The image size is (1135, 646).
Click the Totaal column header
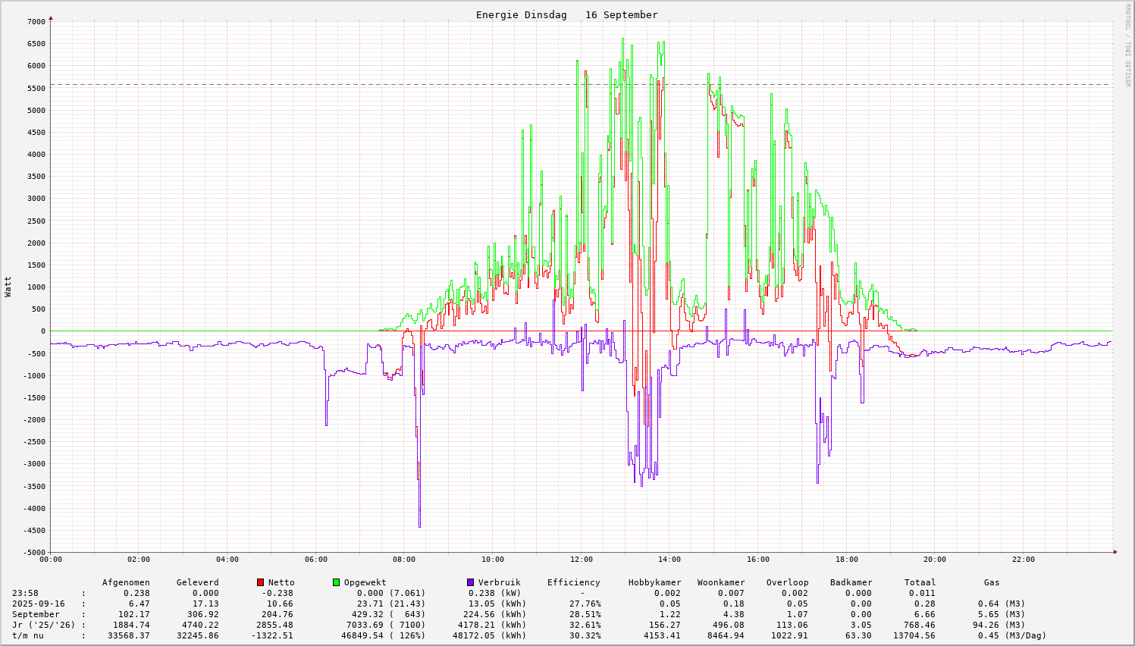pos(920,582)
